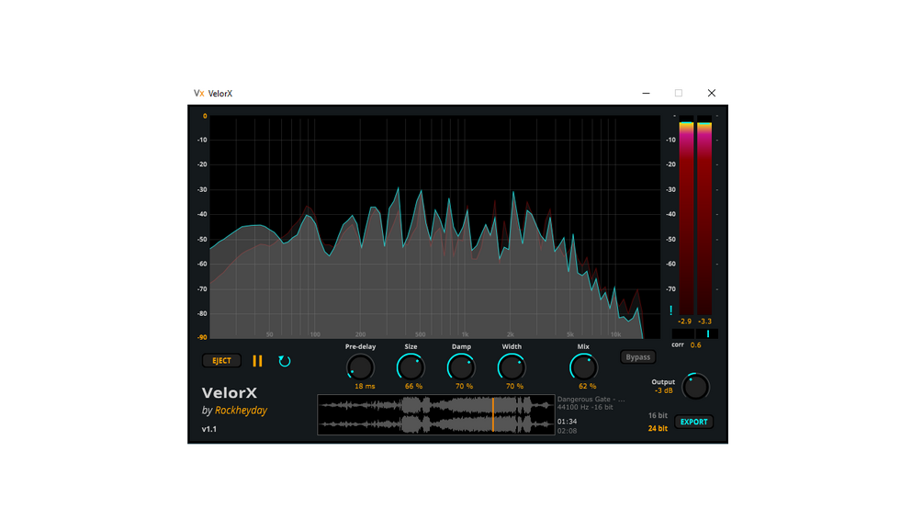Toggle the loop playback icon

coord(285,361)
